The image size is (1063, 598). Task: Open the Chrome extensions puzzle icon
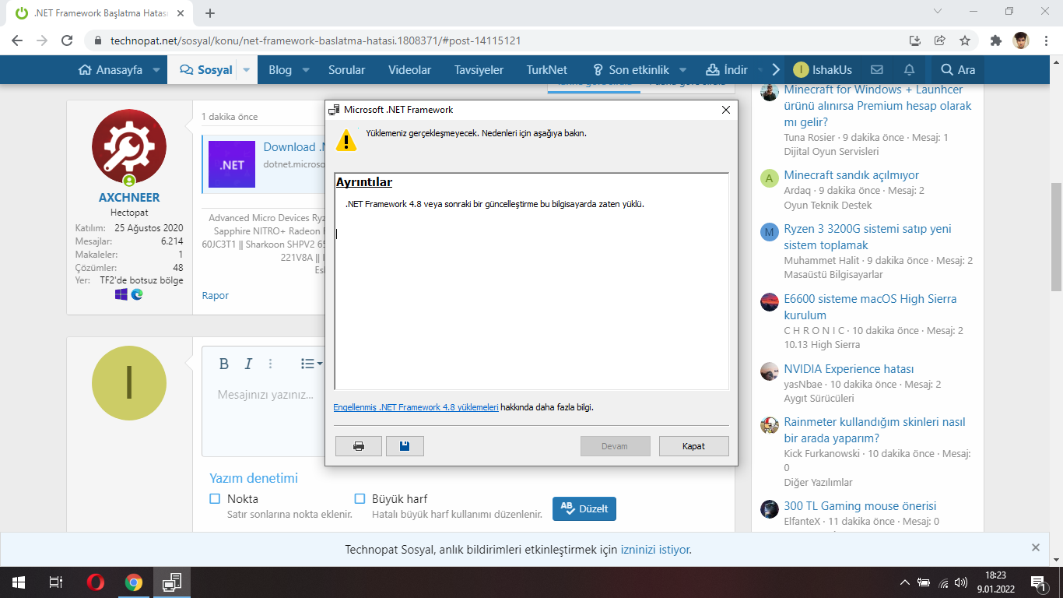click(x=996, y=40)
